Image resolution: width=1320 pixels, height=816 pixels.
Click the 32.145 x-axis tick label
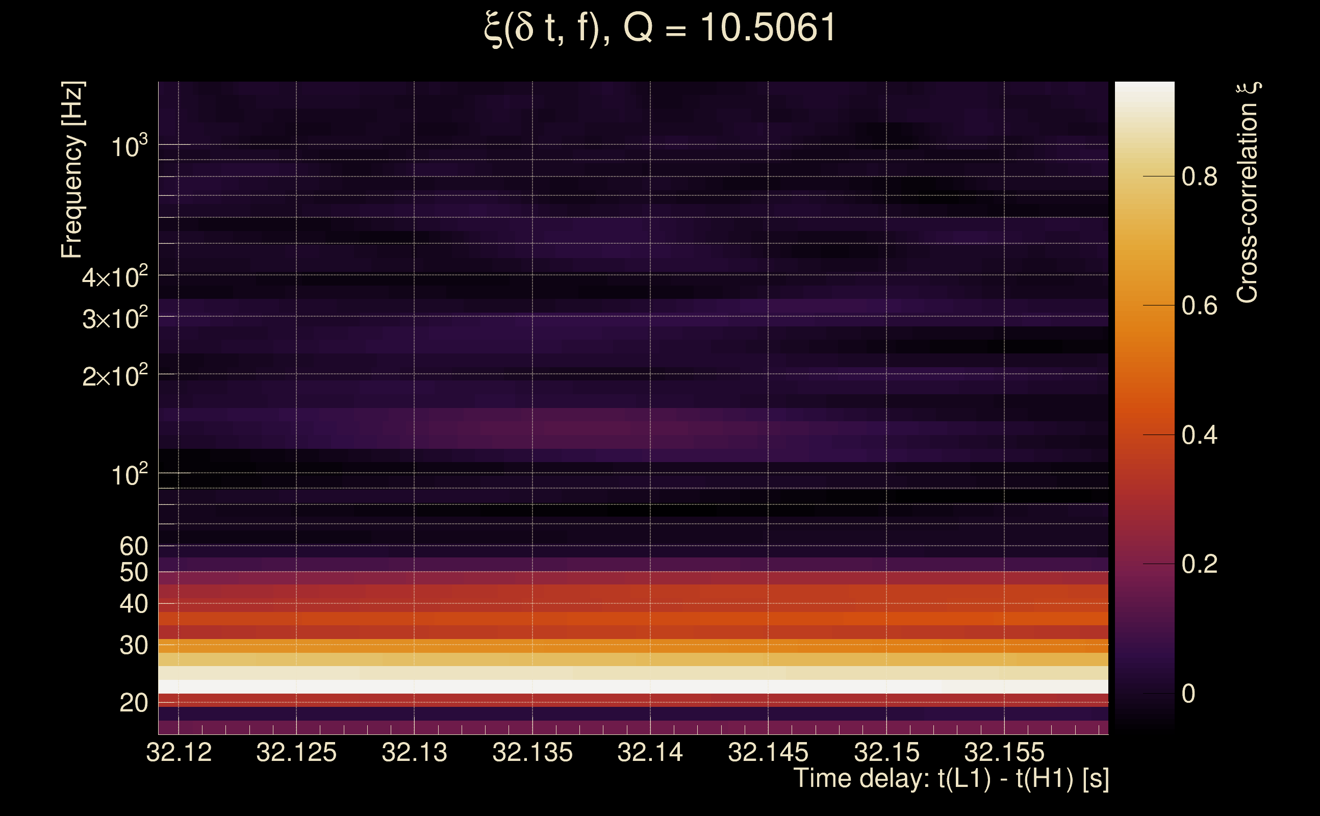point(768,752)
